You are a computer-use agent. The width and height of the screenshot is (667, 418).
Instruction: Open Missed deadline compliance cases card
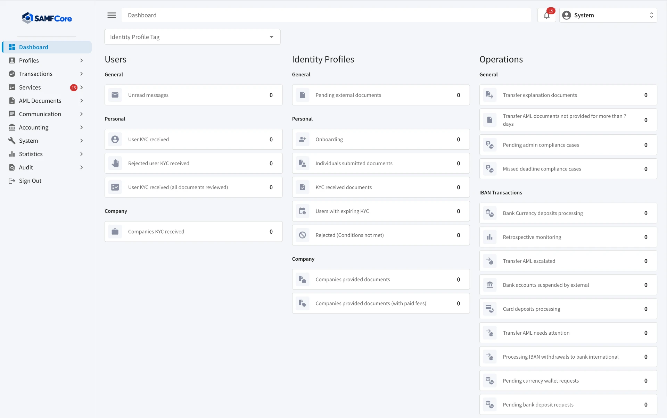pos(568,169)
